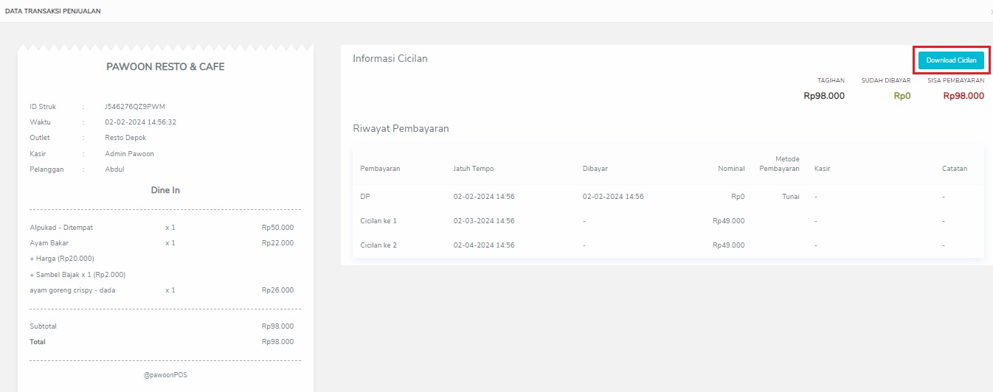Screen dimensions: 993x392
Task: Click the @pawoonPOS footer text
Action: [x=165, y=375]
